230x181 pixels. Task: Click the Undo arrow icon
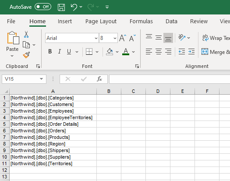point(74,7)
